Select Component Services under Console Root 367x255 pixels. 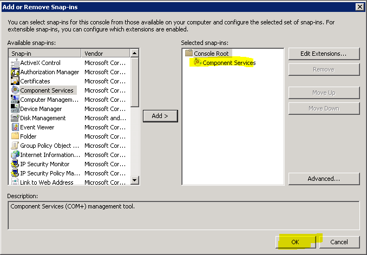tap(228, 63)
